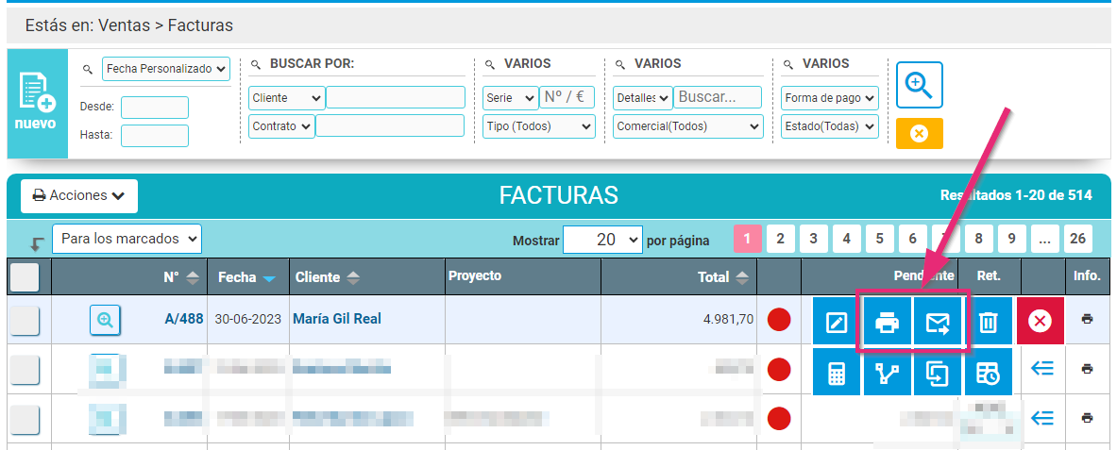Click the small printer icon in María Gil Real row
The image size is (1117, 450).
point(1087,319)
